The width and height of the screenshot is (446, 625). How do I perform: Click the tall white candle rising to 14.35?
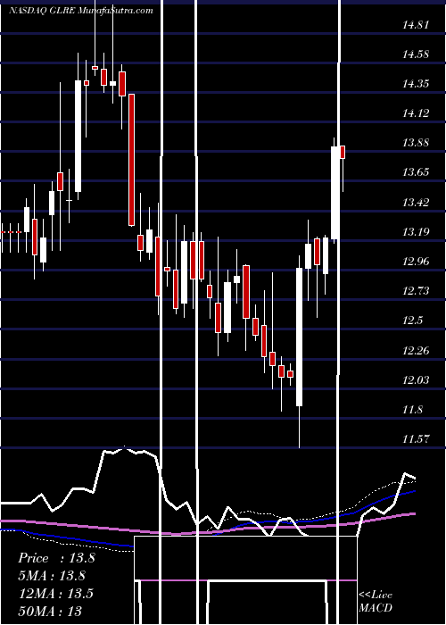78,136
